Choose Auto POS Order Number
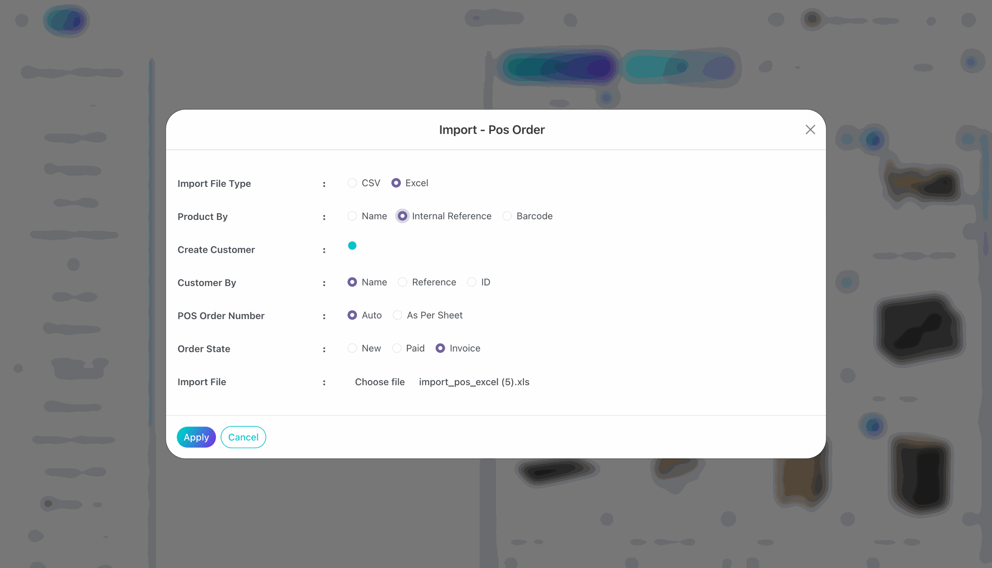 tap(352, 315)
